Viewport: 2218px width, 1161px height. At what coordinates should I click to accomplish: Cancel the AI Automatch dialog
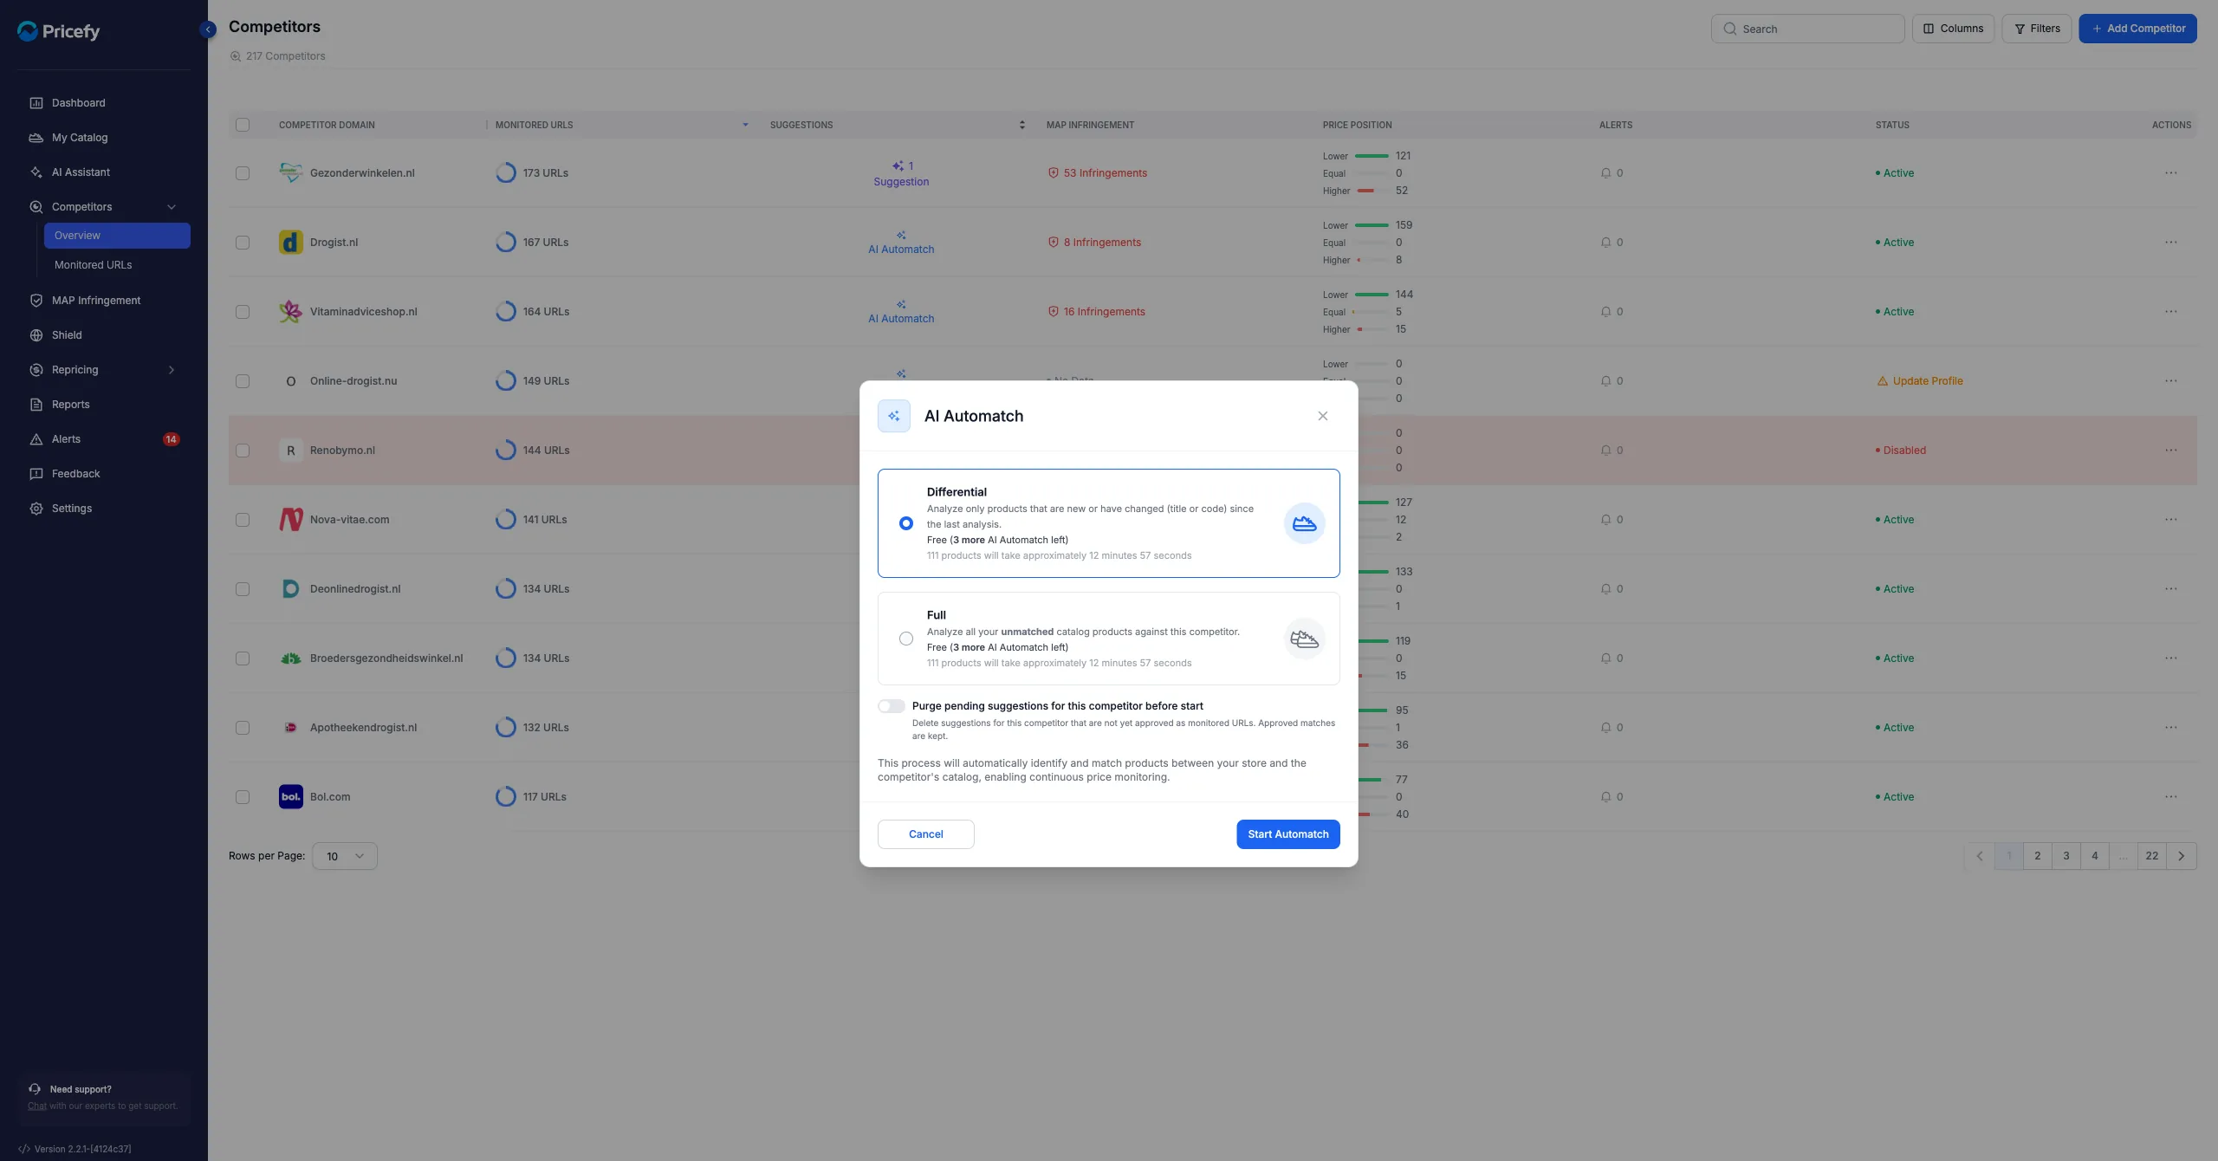pyautogui.click(x=925, y=834)
